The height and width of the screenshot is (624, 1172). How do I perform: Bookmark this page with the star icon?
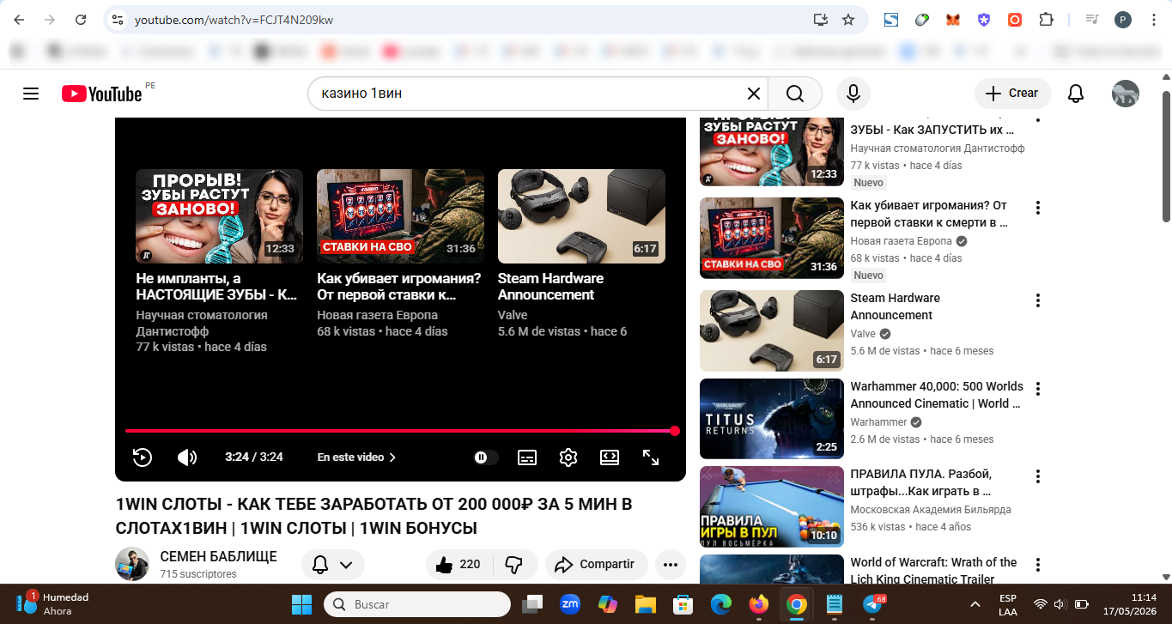tap(848, 20)
